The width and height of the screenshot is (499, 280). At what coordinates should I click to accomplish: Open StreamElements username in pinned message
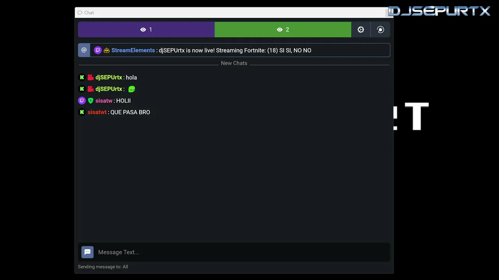coord(133,50)
